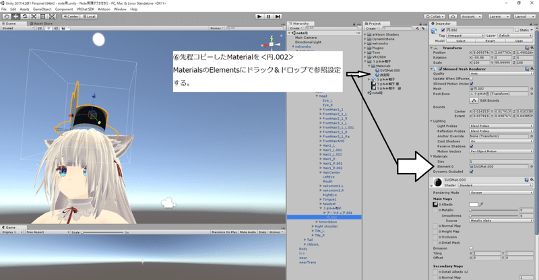Toggle object active checkbox beside 円.002
This screenshot has width=539, height=280.
point(443,30)
